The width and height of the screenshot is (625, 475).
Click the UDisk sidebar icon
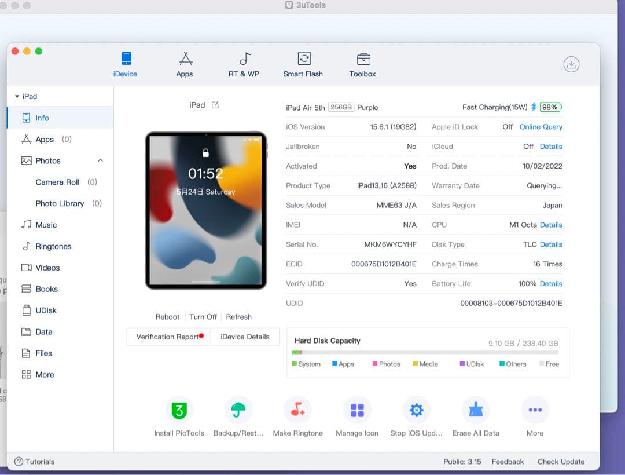click(26, 310)
